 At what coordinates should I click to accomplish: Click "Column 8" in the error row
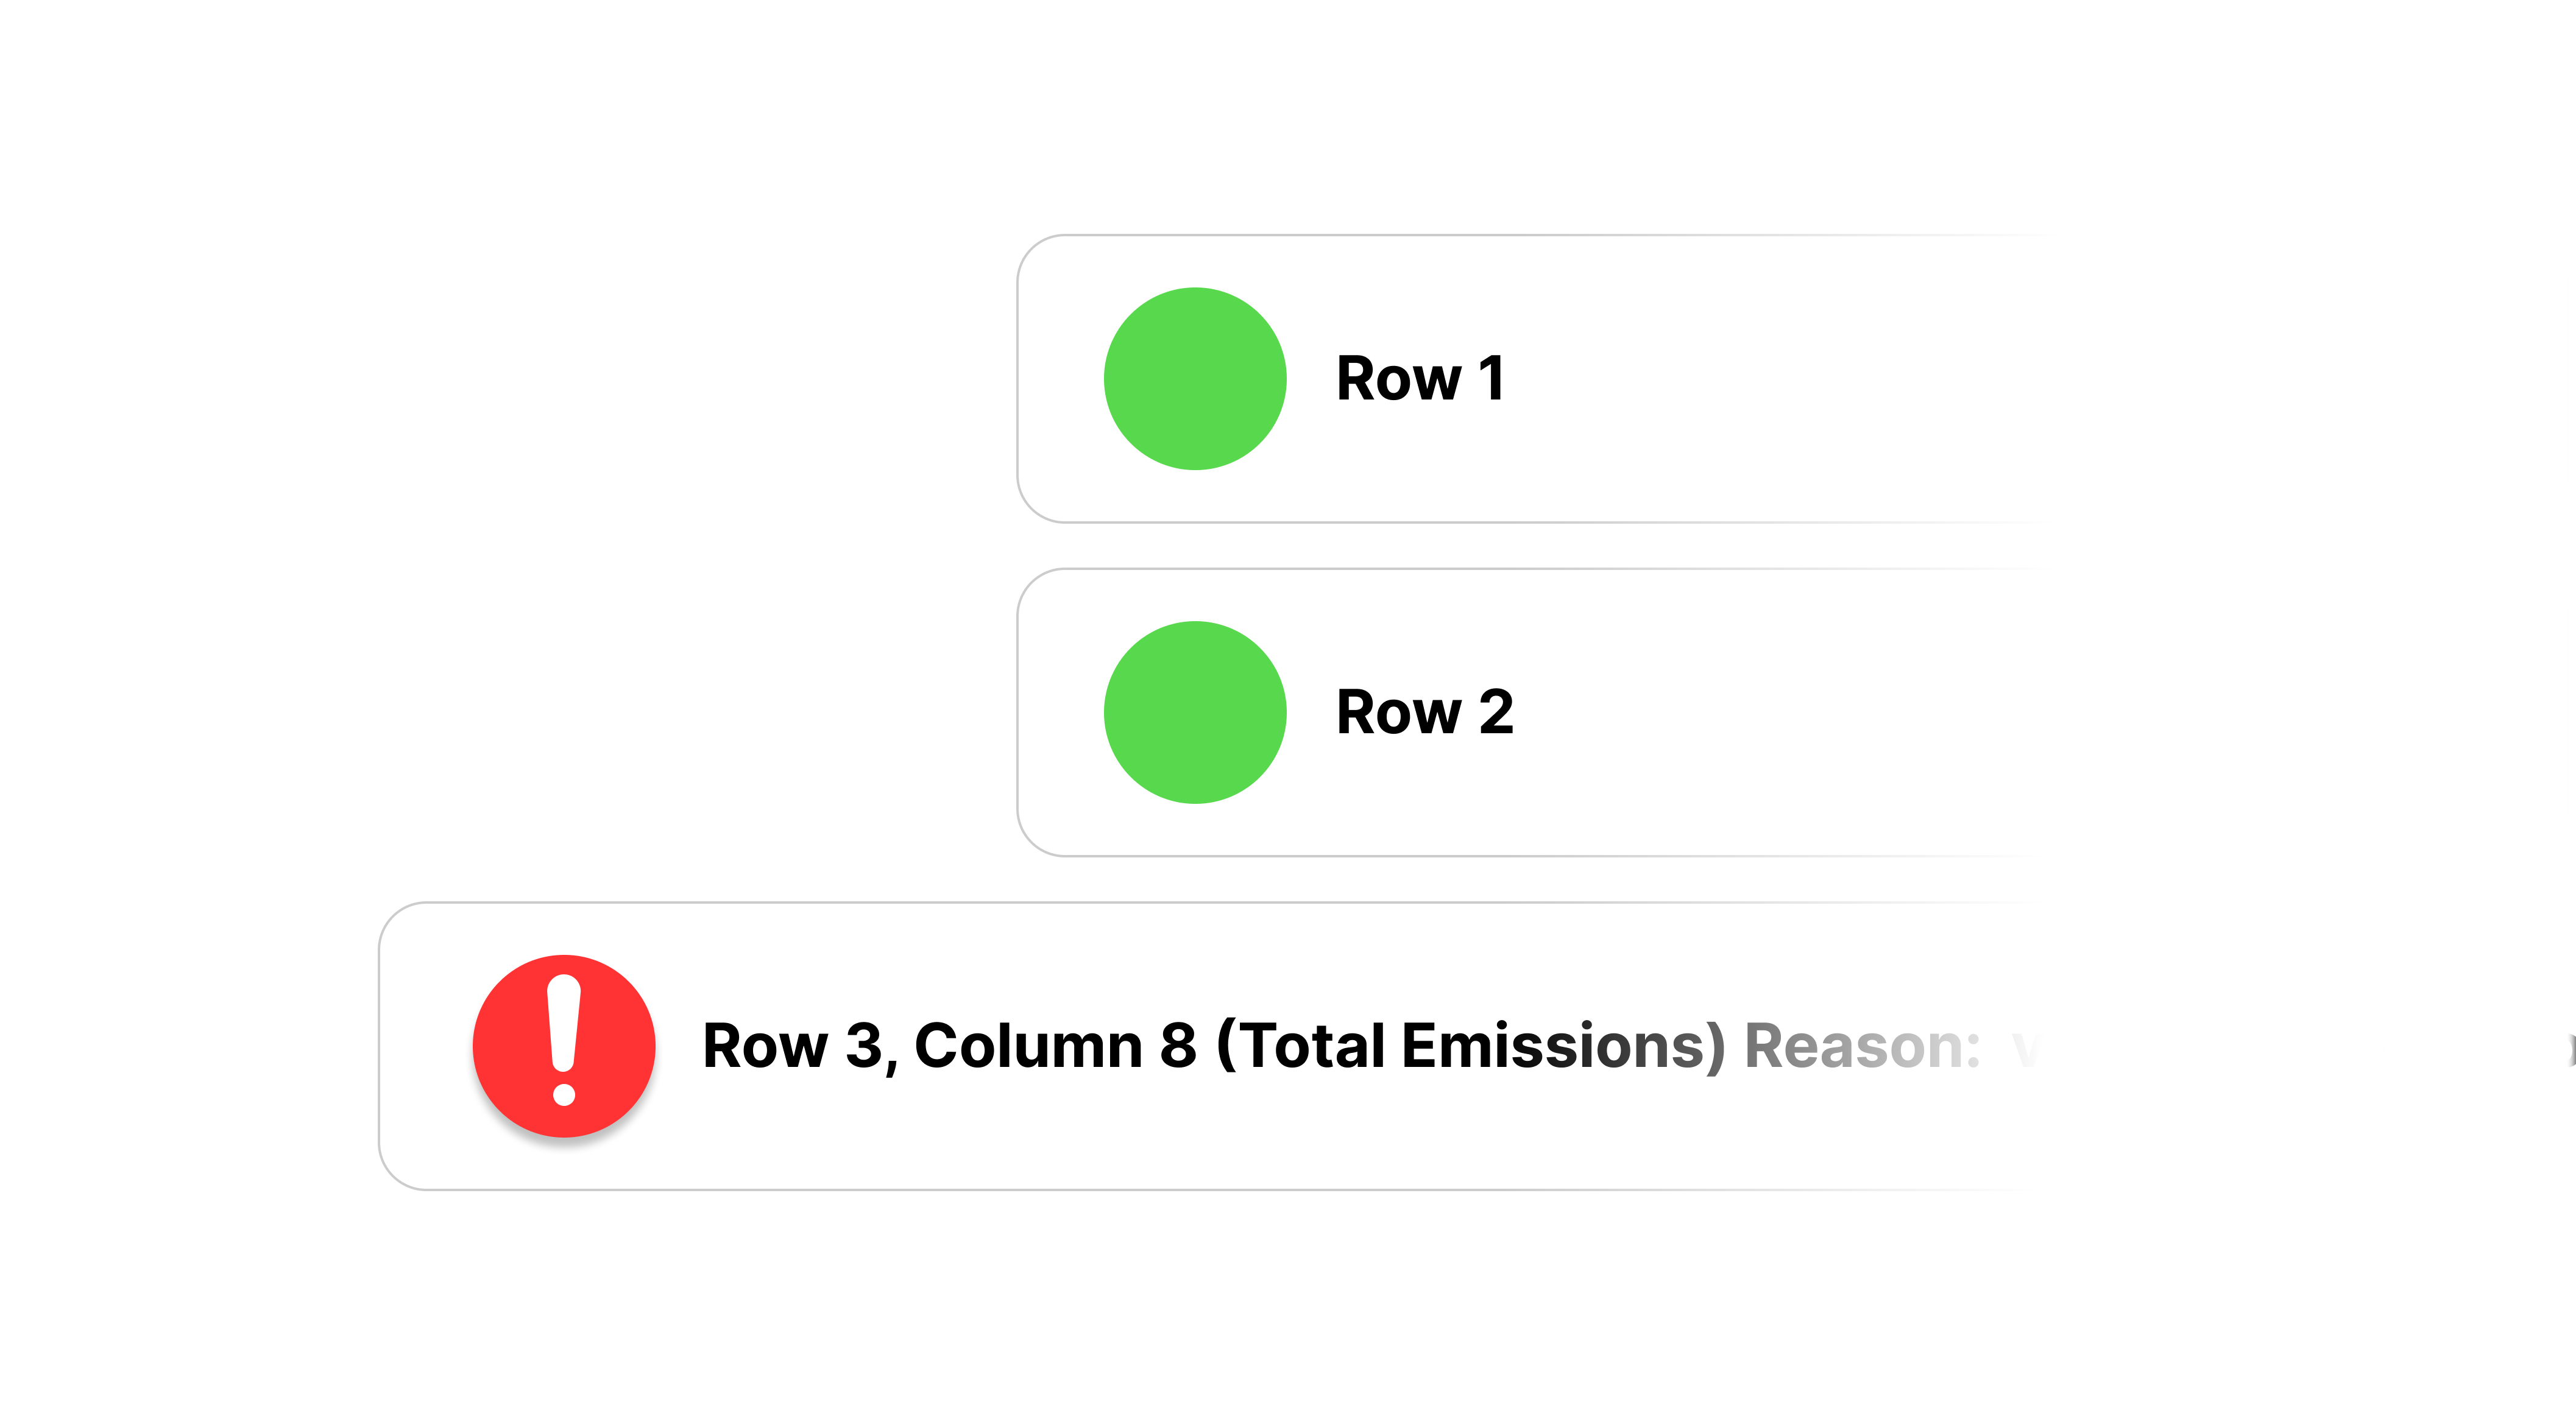[1055, 1046]
